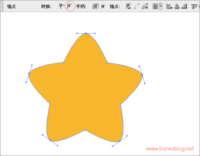
Task: Select the star's right tip anchor point
Action: pos(142,75)
